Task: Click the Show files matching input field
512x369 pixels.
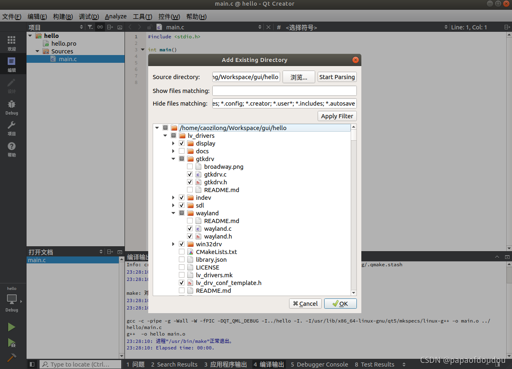Action: pyautogui.click(x=284, y=91)
